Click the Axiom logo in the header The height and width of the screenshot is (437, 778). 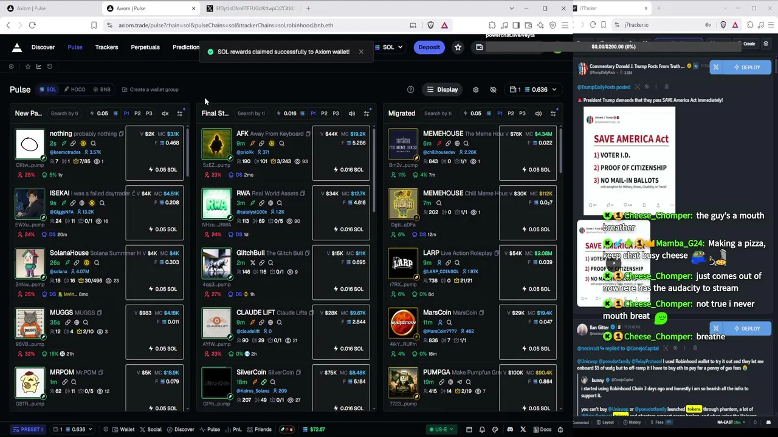(x=17, y=47)
